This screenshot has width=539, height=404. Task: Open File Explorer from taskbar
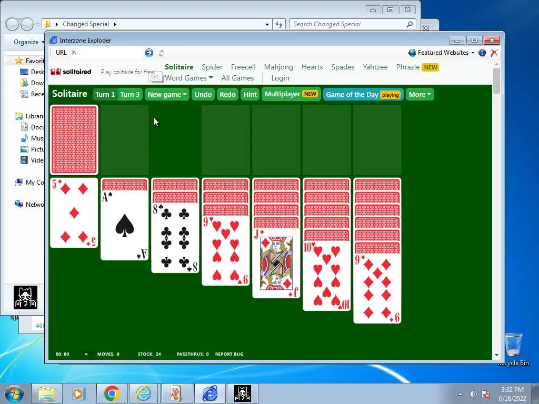(47, 393)
